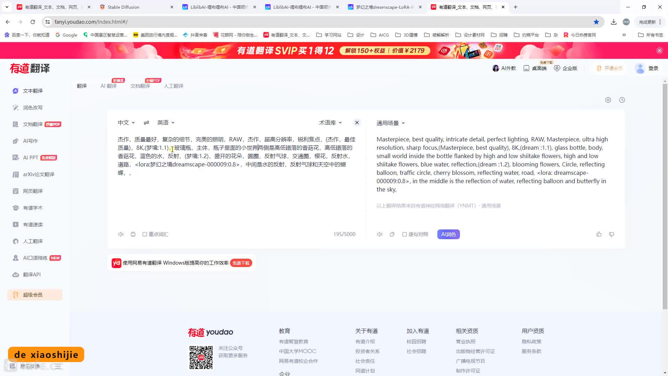This screenshot has width=668, height=376.
Task: Open 学习网站 bookmark folder
Action: tap(329, 35)
